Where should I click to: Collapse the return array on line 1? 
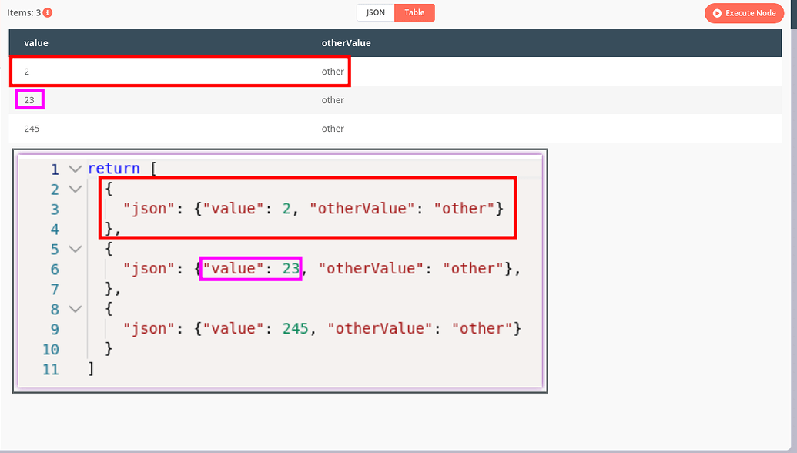point(73,168)
